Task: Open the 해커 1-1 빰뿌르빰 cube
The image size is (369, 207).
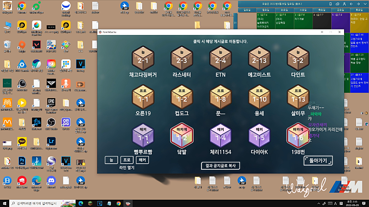Action: (143, 135)
